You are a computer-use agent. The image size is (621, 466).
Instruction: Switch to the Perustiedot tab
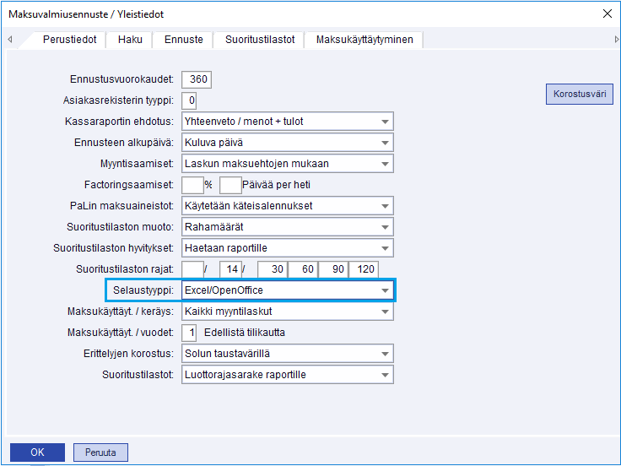tap(69, 40)
